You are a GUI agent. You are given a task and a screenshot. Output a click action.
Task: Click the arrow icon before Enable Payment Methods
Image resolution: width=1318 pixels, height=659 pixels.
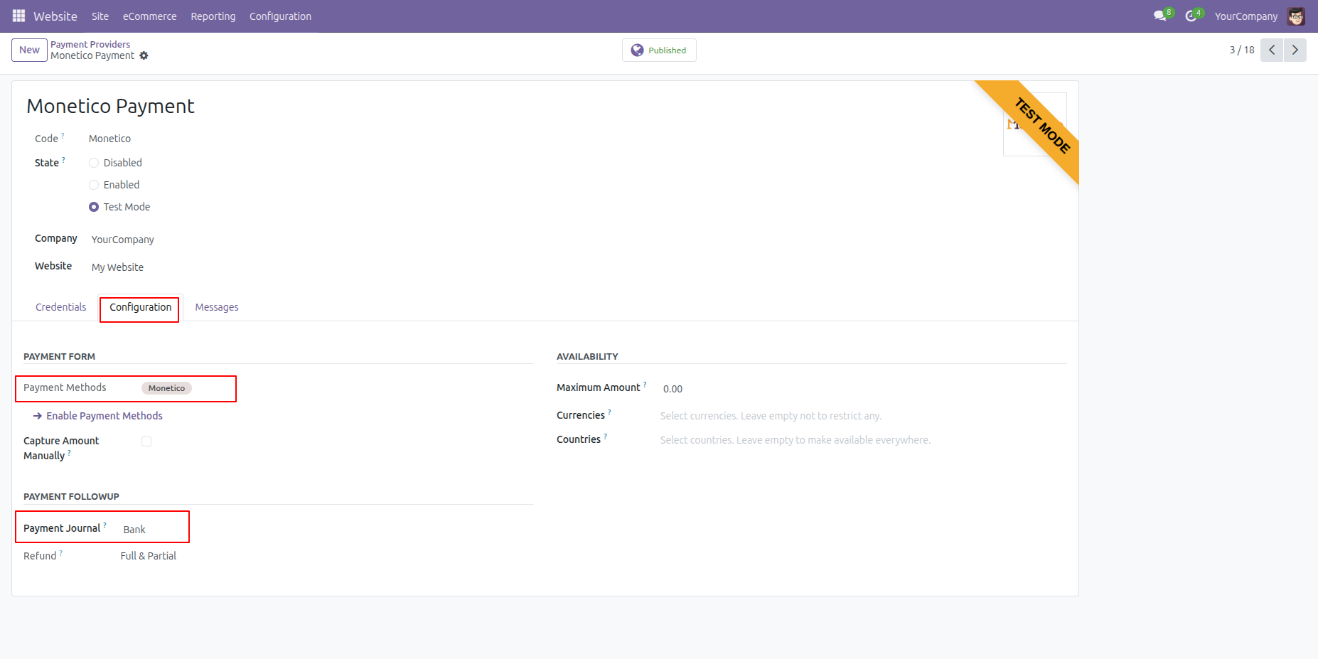pos(38,416)
